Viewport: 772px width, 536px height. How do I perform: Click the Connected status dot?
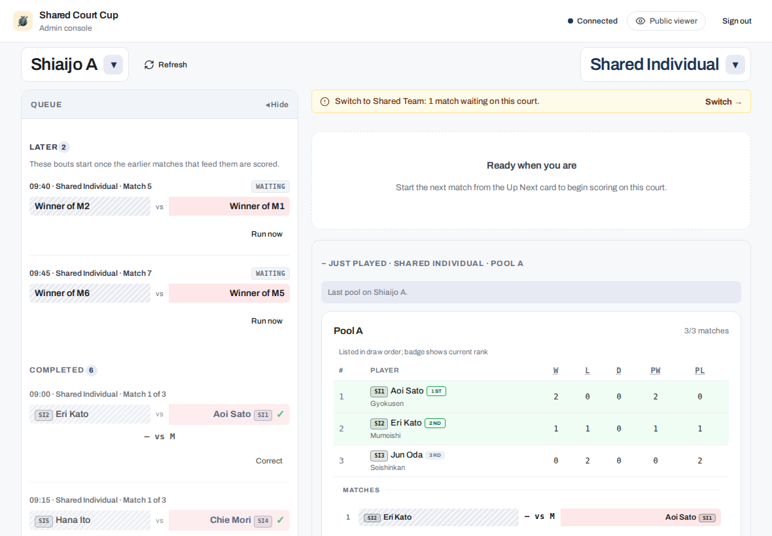(570, 21)
